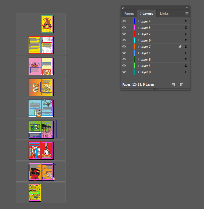Click selection square on Layer 8
Image resolution: width=204 pixels, height=209 pixels.
[x=186, y=59]
